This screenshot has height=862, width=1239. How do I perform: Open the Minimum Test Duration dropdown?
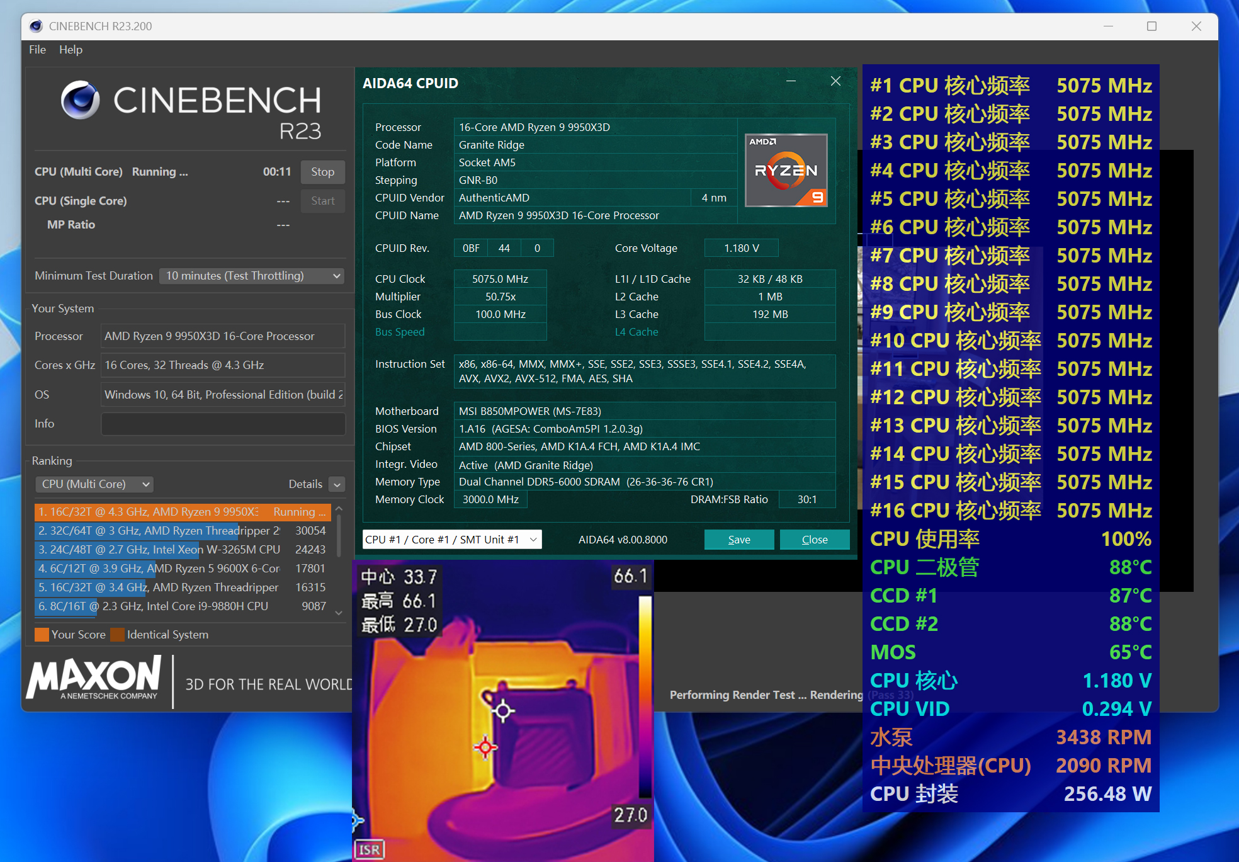pos(251,276)
